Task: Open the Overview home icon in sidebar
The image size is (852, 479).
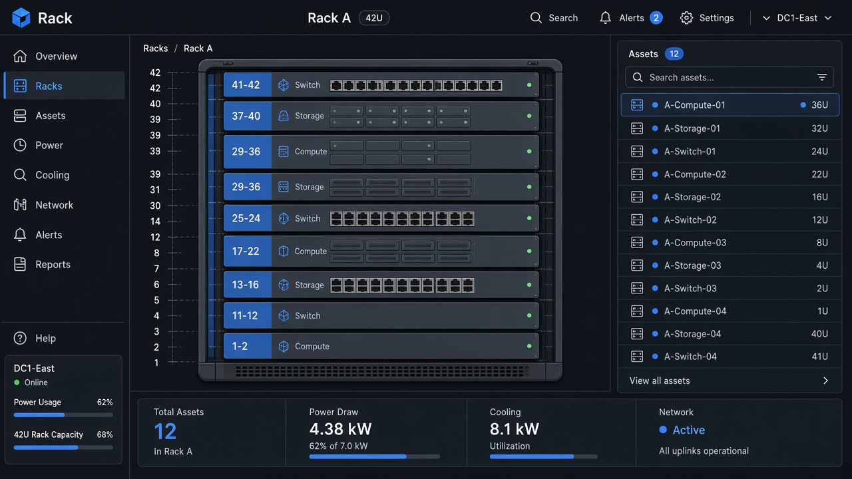Action: (x=21, y=56)
